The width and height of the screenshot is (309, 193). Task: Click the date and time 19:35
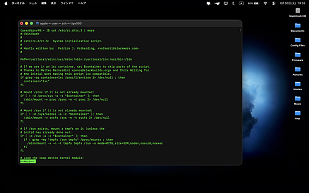293,3
